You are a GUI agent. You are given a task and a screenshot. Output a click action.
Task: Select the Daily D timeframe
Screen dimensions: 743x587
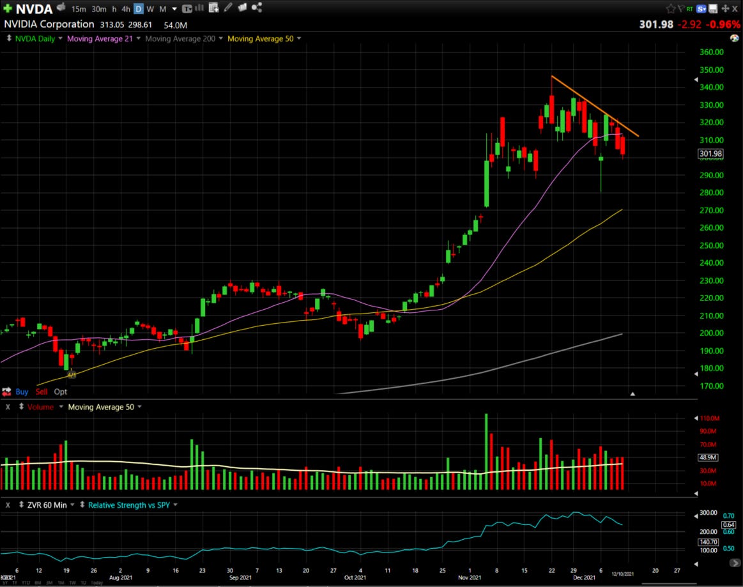(x=139, y=9)
